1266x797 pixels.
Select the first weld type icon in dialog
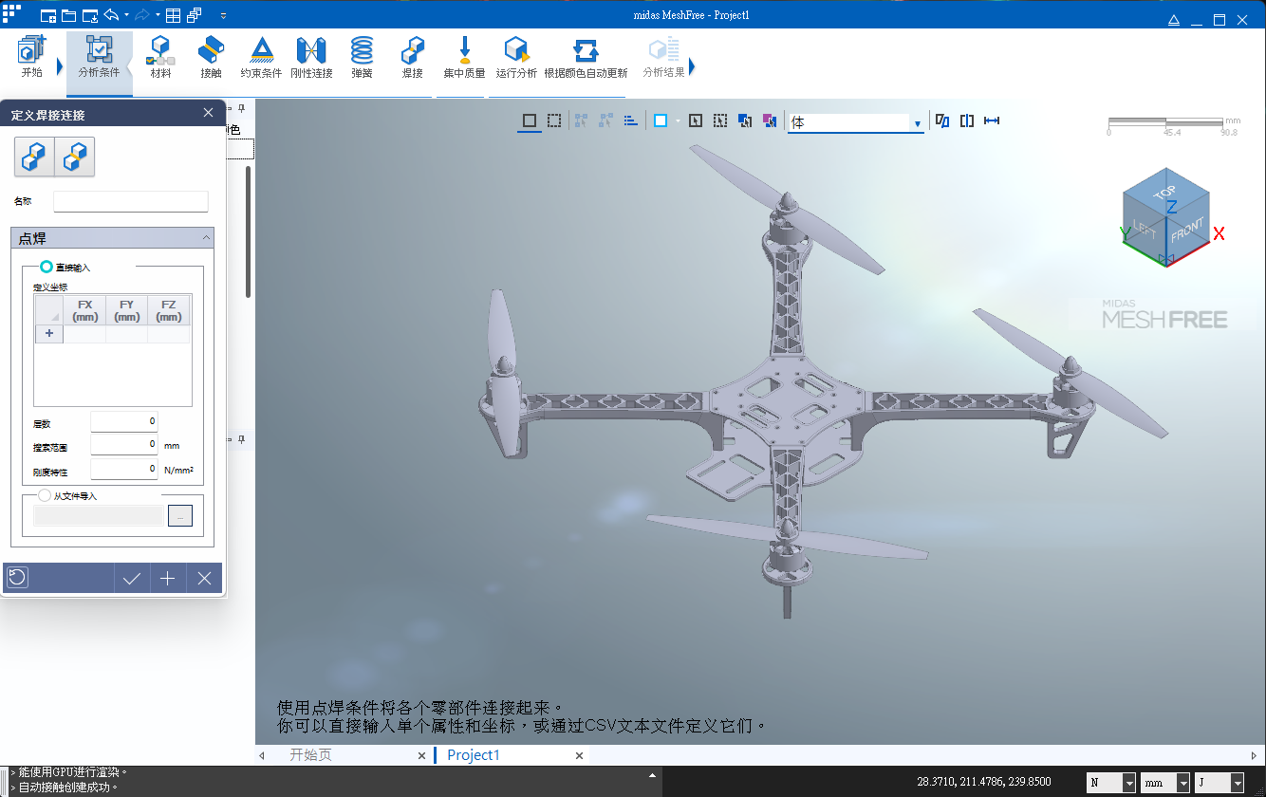coord(34,157)
